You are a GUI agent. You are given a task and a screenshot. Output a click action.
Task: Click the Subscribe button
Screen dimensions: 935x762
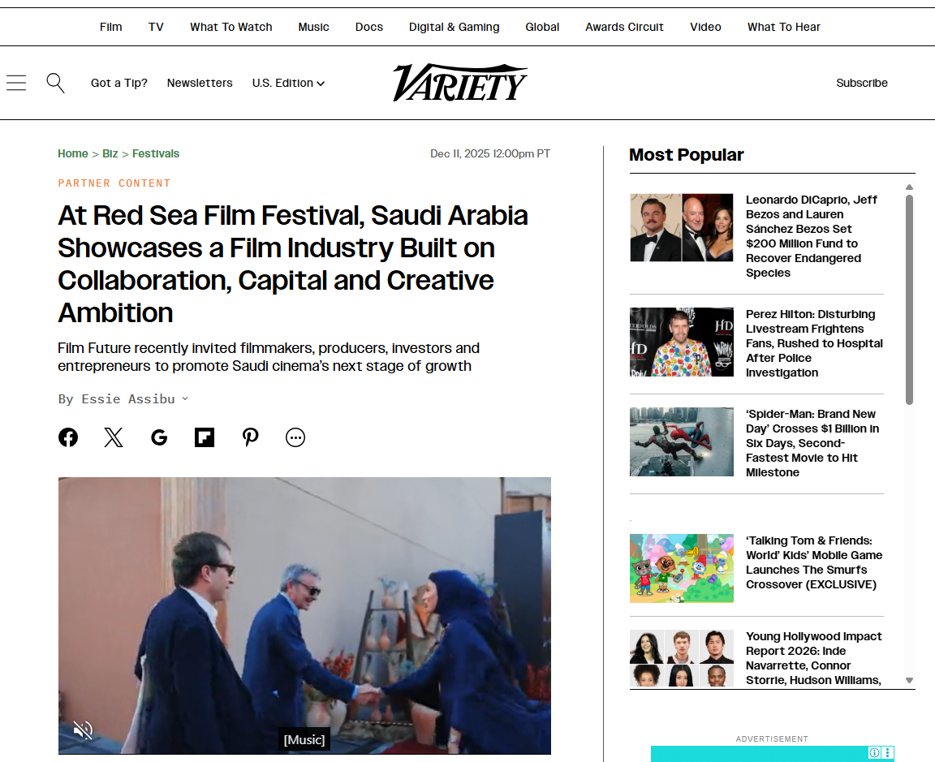[x=862, y=83]
